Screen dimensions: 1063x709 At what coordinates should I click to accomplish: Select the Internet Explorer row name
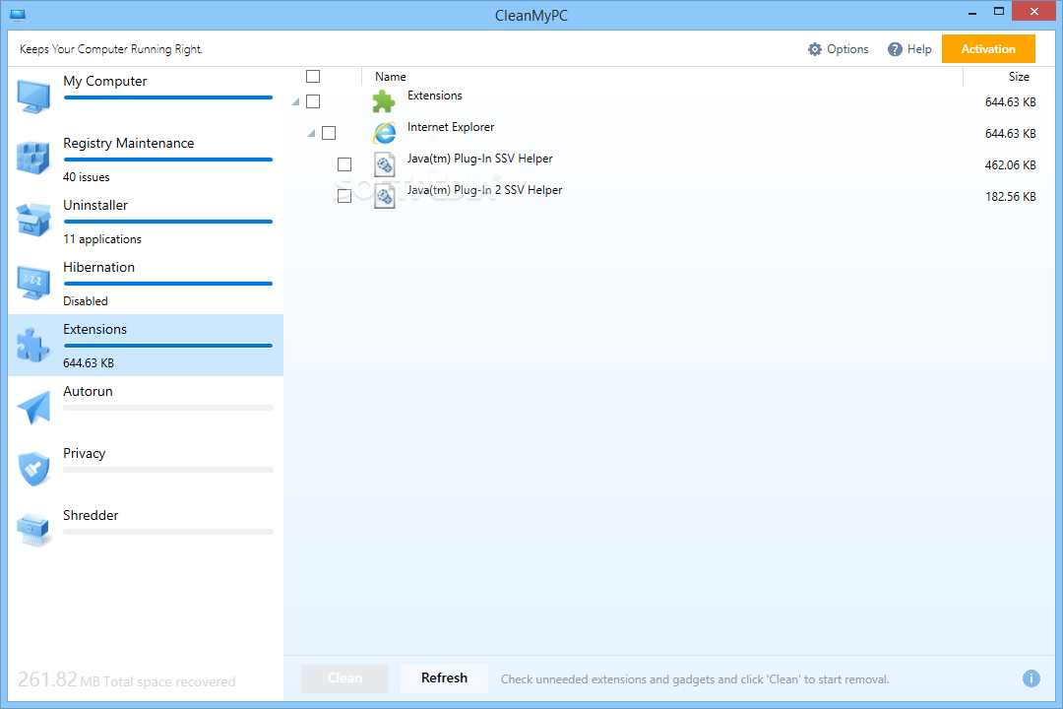click(x=451, y=127)
